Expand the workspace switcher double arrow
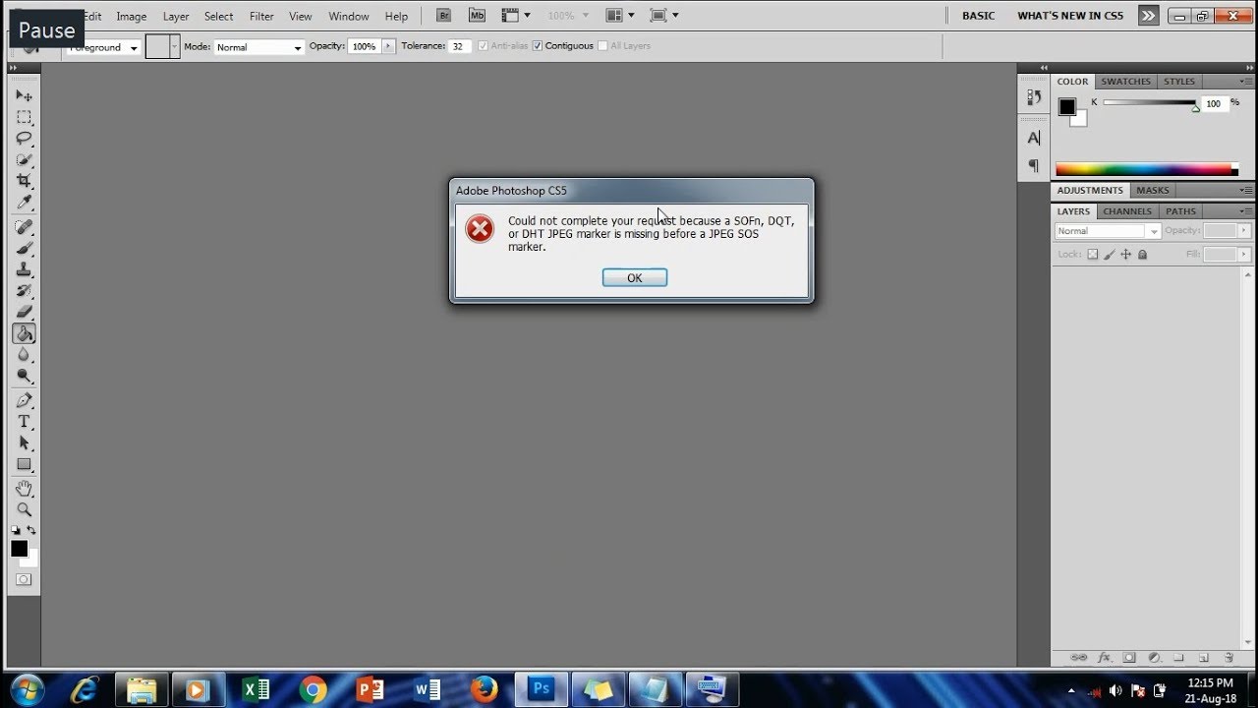Image resolution: width=1258 pixels, height=708 pixels. (1148, 16)
